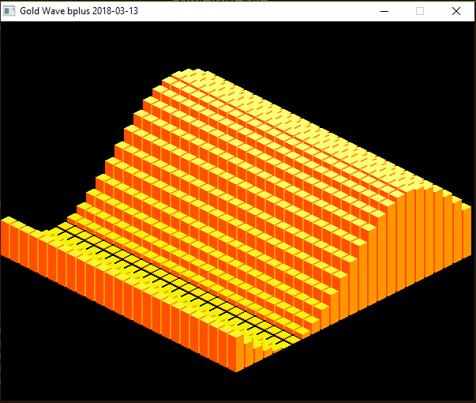Close the Gold Wave bplus window

pyautogui.click(x=456, y=11)
